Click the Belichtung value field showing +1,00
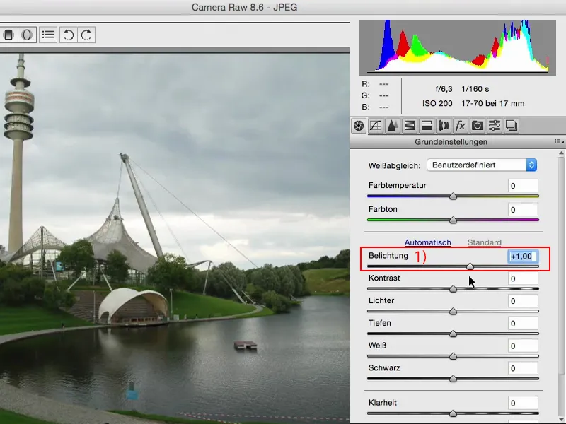 pos(523,257)
